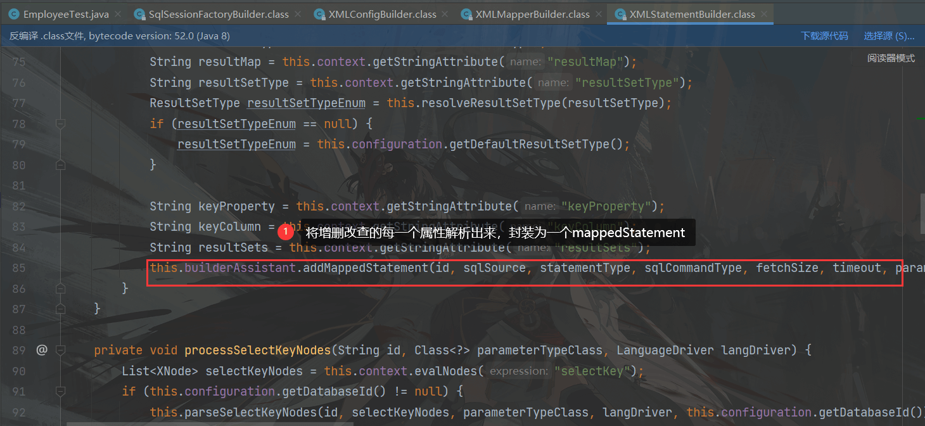The width and height of the screenshot is (925, 426).
Task: Collapse the if block at line 91
Action: tap(61, 391)
